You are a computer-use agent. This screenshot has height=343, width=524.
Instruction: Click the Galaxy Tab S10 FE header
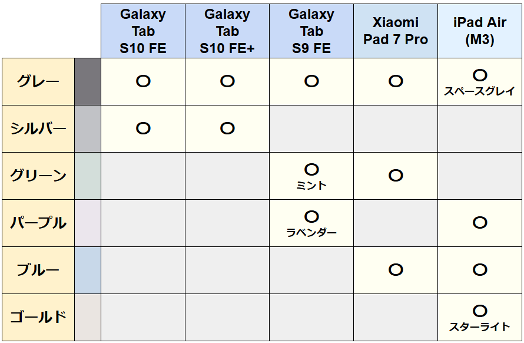pos(143,31)
